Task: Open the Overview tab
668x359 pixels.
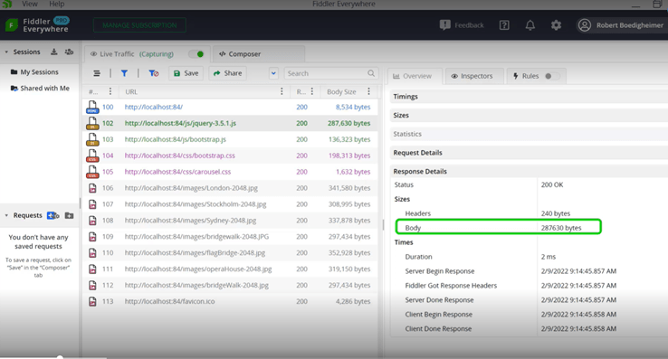Action: (x=415, y=76)
